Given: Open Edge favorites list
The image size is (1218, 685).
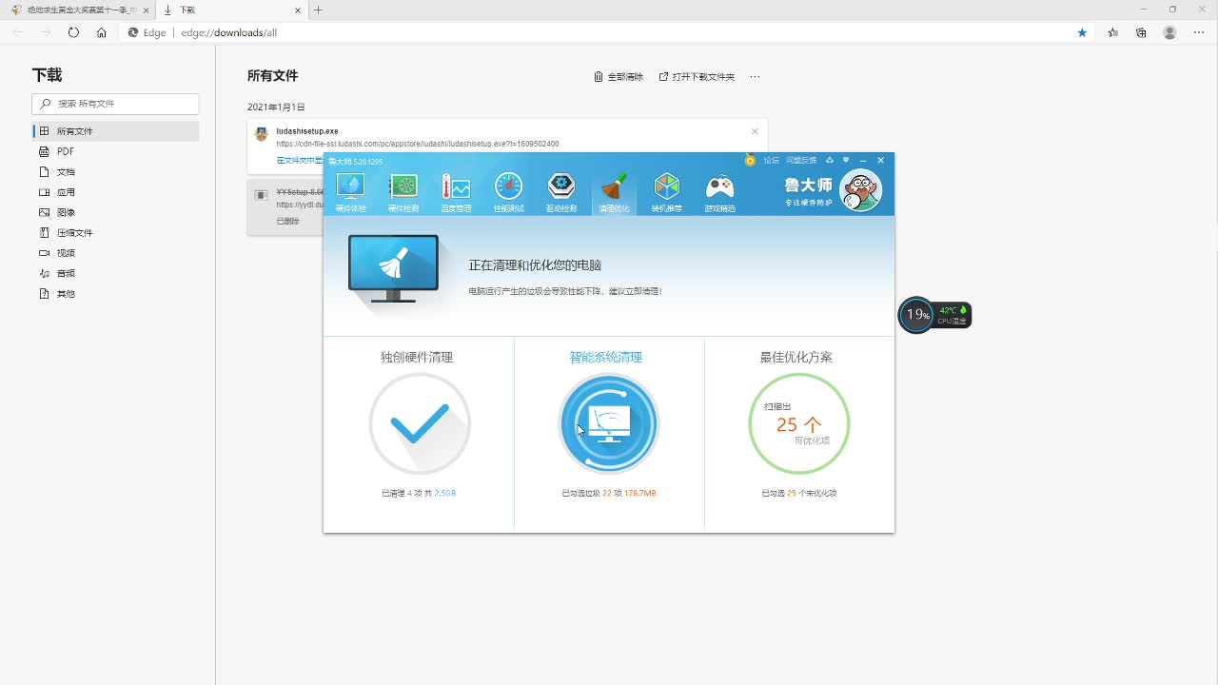Looking at the screenshot, I should (1113, 32).
